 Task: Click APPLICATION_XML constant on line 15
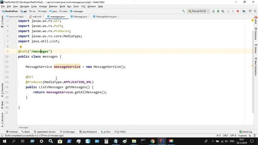pyautogui.click(x=77, y=82)
